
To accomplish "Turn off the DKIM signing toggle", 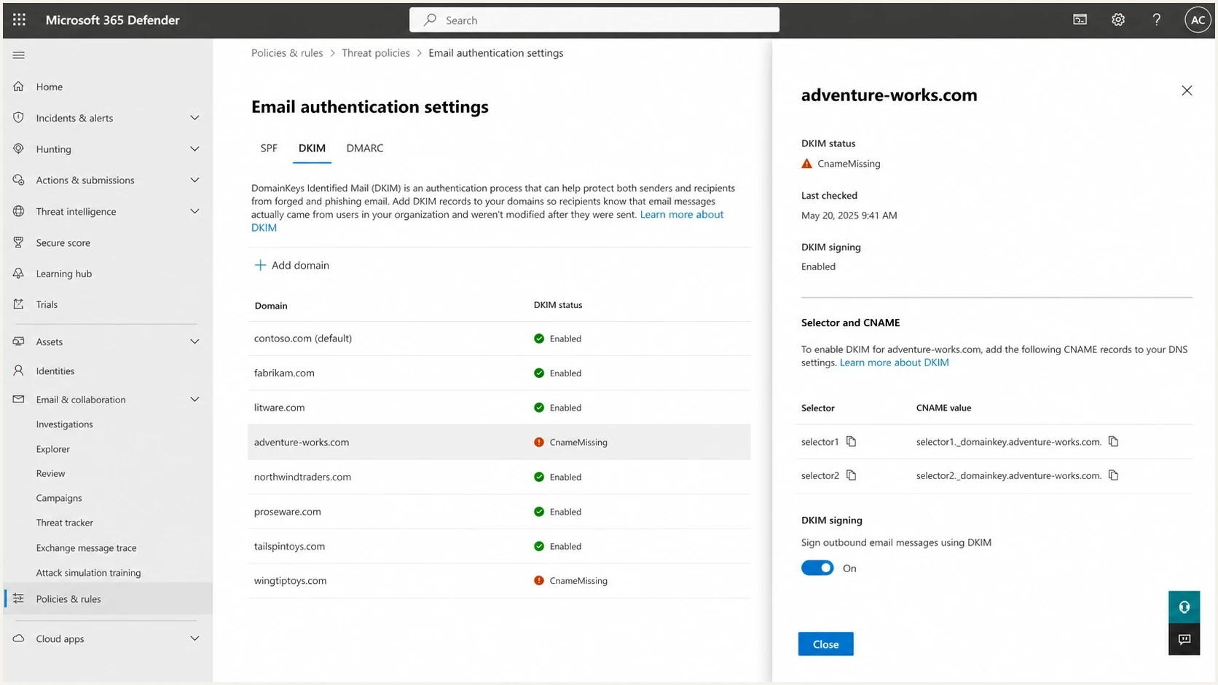I will [x=817, y=568].
